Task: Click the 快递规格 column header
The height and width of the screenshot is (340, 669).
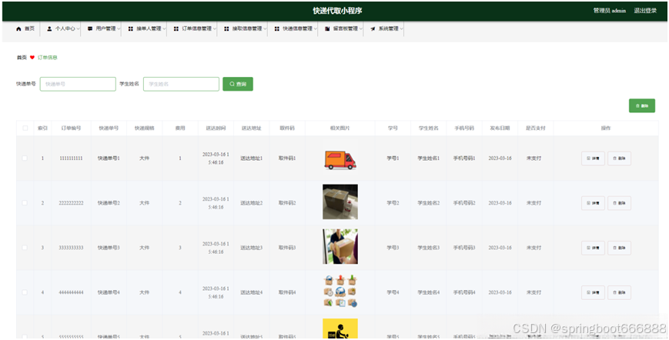Action: [x=144, y=128]
